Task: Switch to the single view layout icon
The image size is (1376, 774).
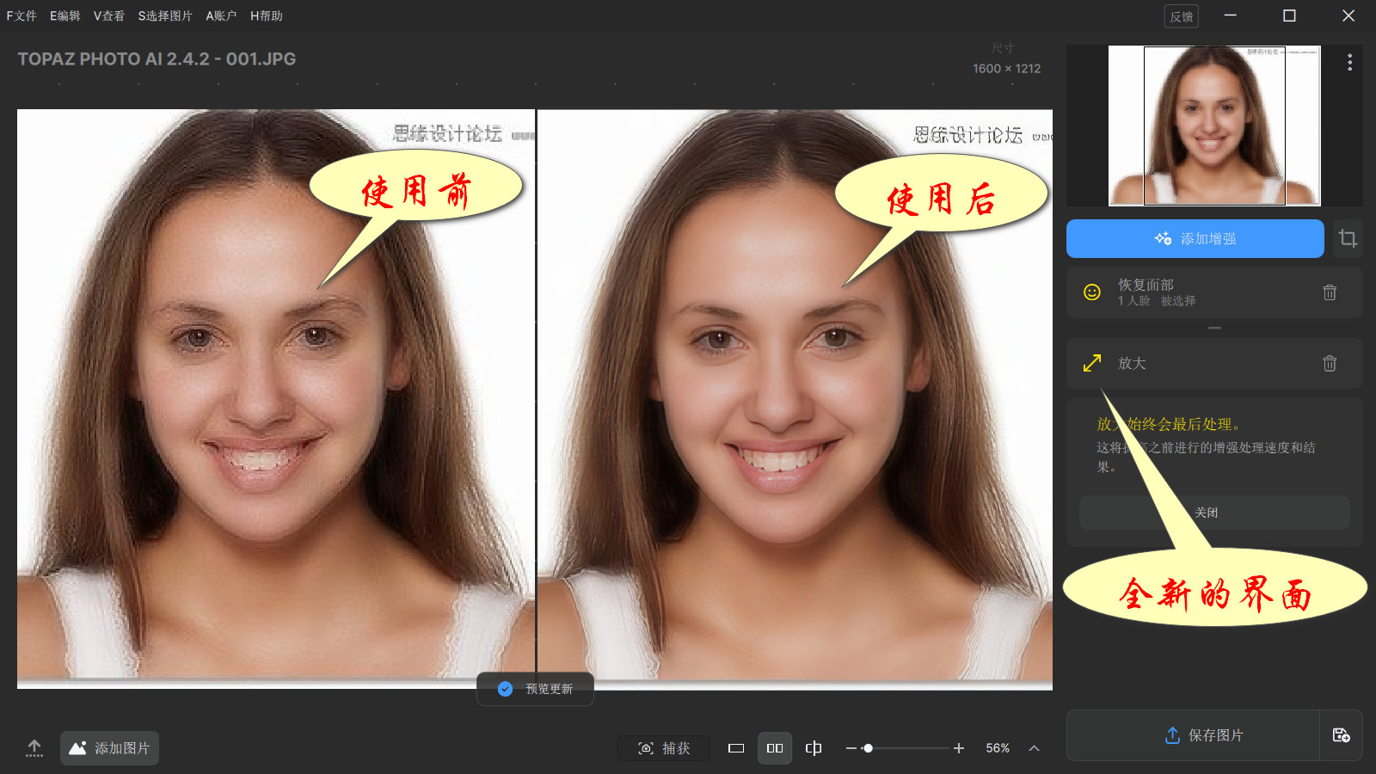Action: [736, 748]
